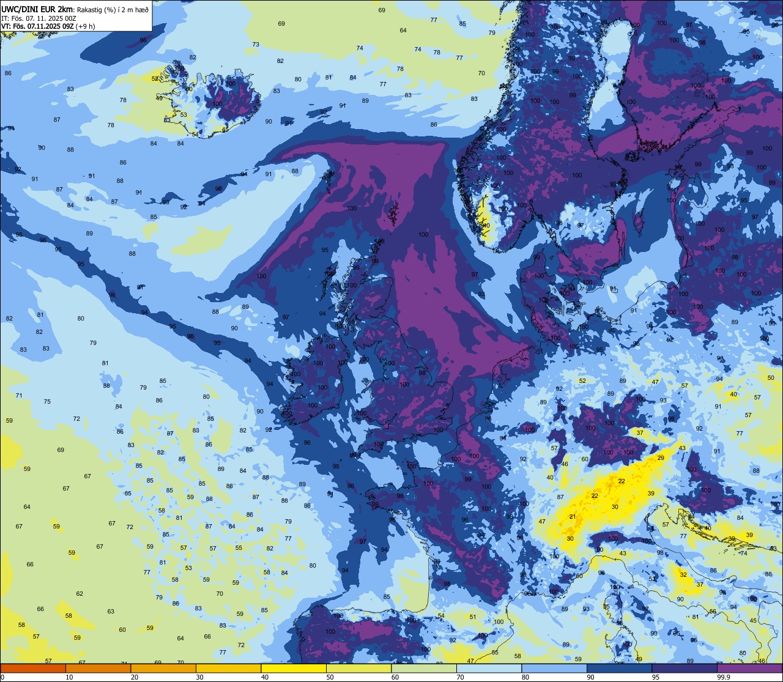783x682 pixels.
Task: Click the 60–70% light green legend swatch
Action: point(424,668)
